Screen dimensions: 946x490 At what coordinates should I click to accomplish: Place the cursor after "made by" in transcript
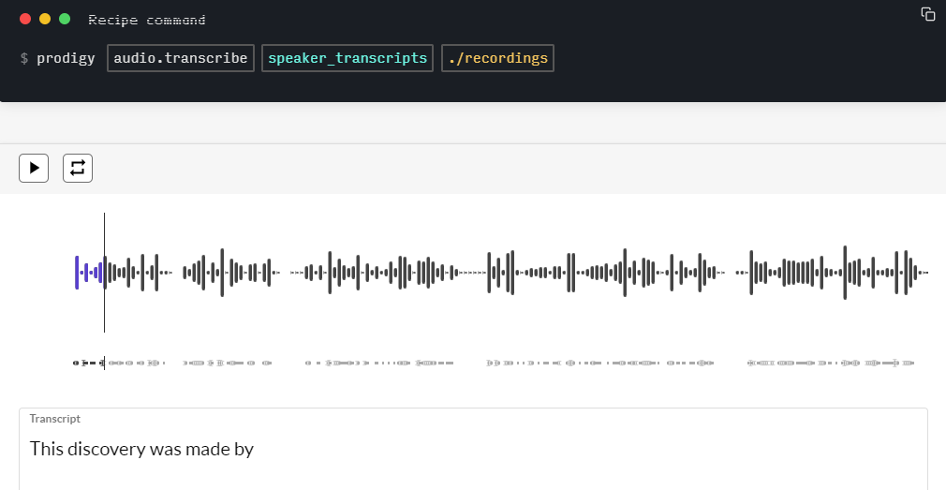[255, 450]
